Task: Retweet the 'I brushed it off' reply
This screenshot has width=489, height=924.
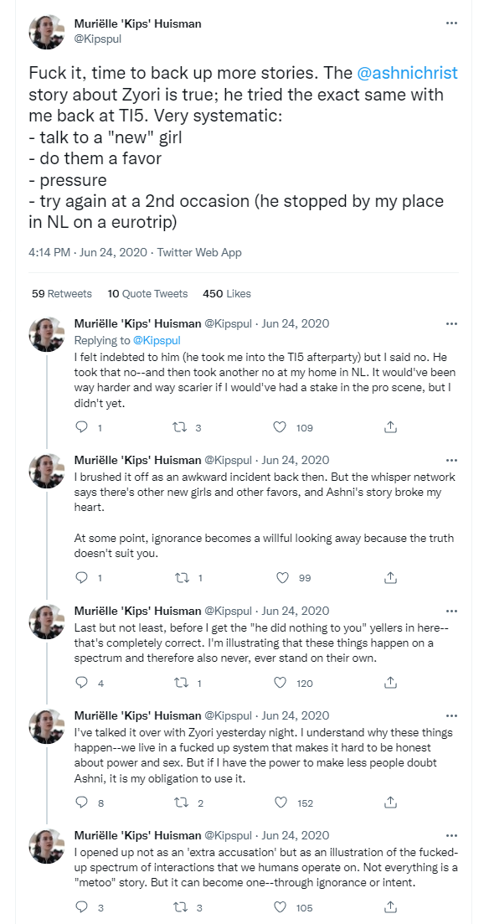Action: click(182, 578)
